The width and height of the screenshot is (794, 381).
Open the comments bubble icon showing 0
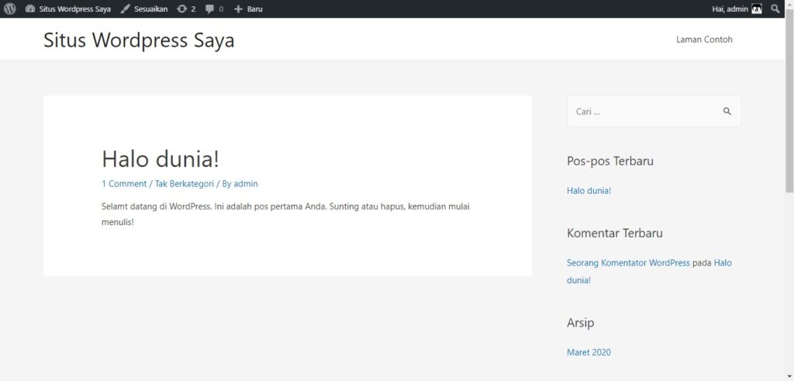(x=209, y=9)
